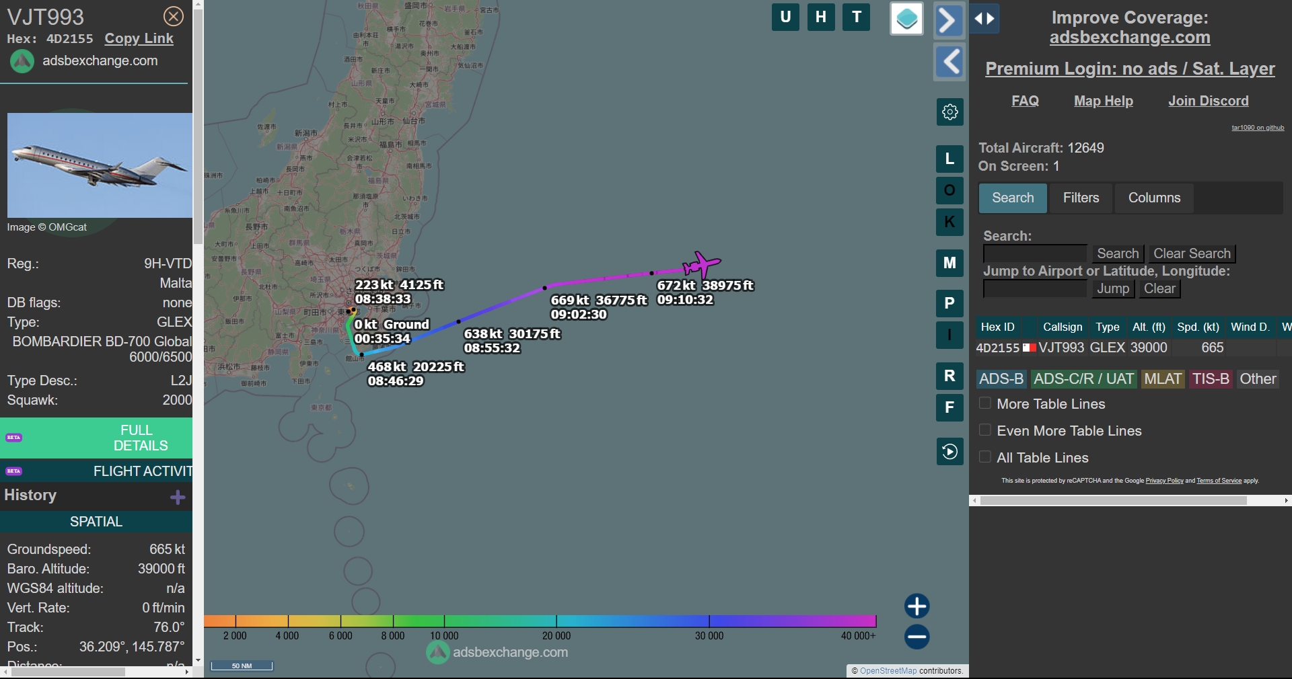The image size is (1292, 679).
Task: Open the Privacy Policy link
Action: [1164, 481]
